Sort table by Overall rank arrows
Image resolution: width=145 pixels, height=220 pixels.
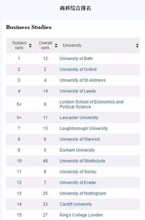click(56, 45)
